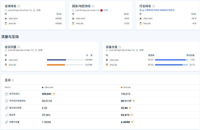This screenshot has width=200, height=130.
Task: Click country rank #150
Action: [x=127, y=24]
